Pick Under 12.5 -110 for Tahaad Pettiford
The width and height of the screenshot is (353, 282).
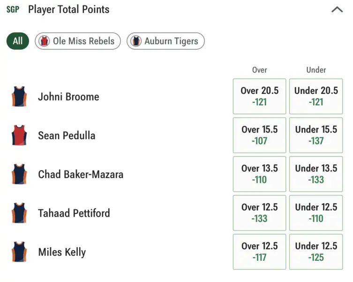pos(316,213)
